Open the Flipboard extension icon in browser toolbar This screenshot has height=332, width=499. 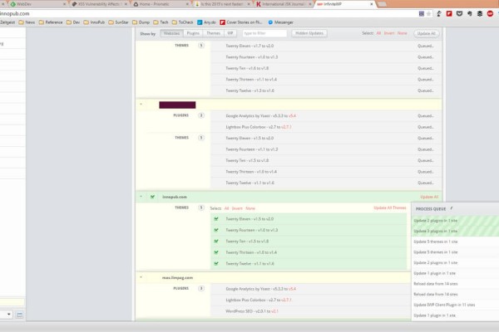click(449, 13)
